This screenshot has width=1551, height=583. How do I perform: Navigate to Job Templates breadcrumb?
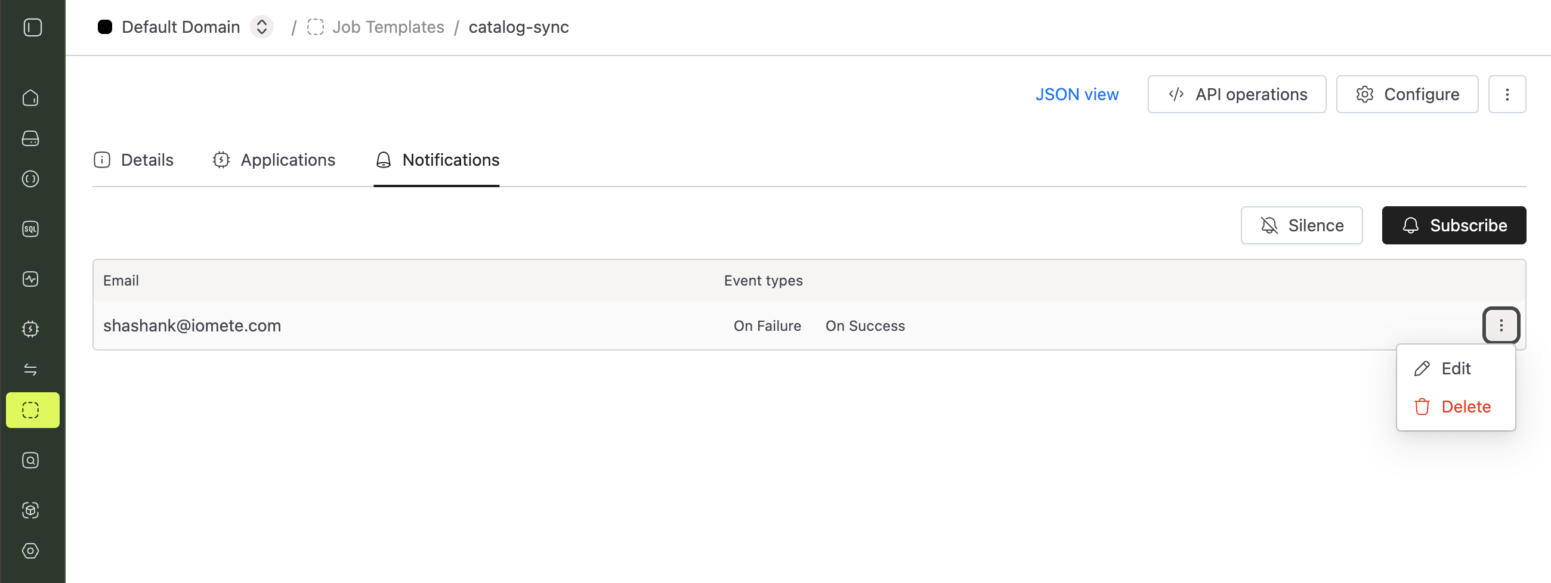click(x=388, y=27)
